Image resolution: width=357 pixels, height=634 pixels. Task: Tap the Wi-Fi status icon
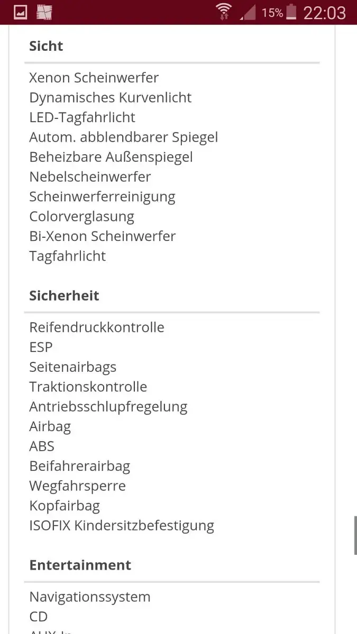(224, 12)
